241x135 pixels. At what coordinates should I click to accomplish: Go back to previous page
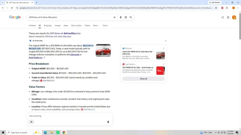(x=3, y=8)
